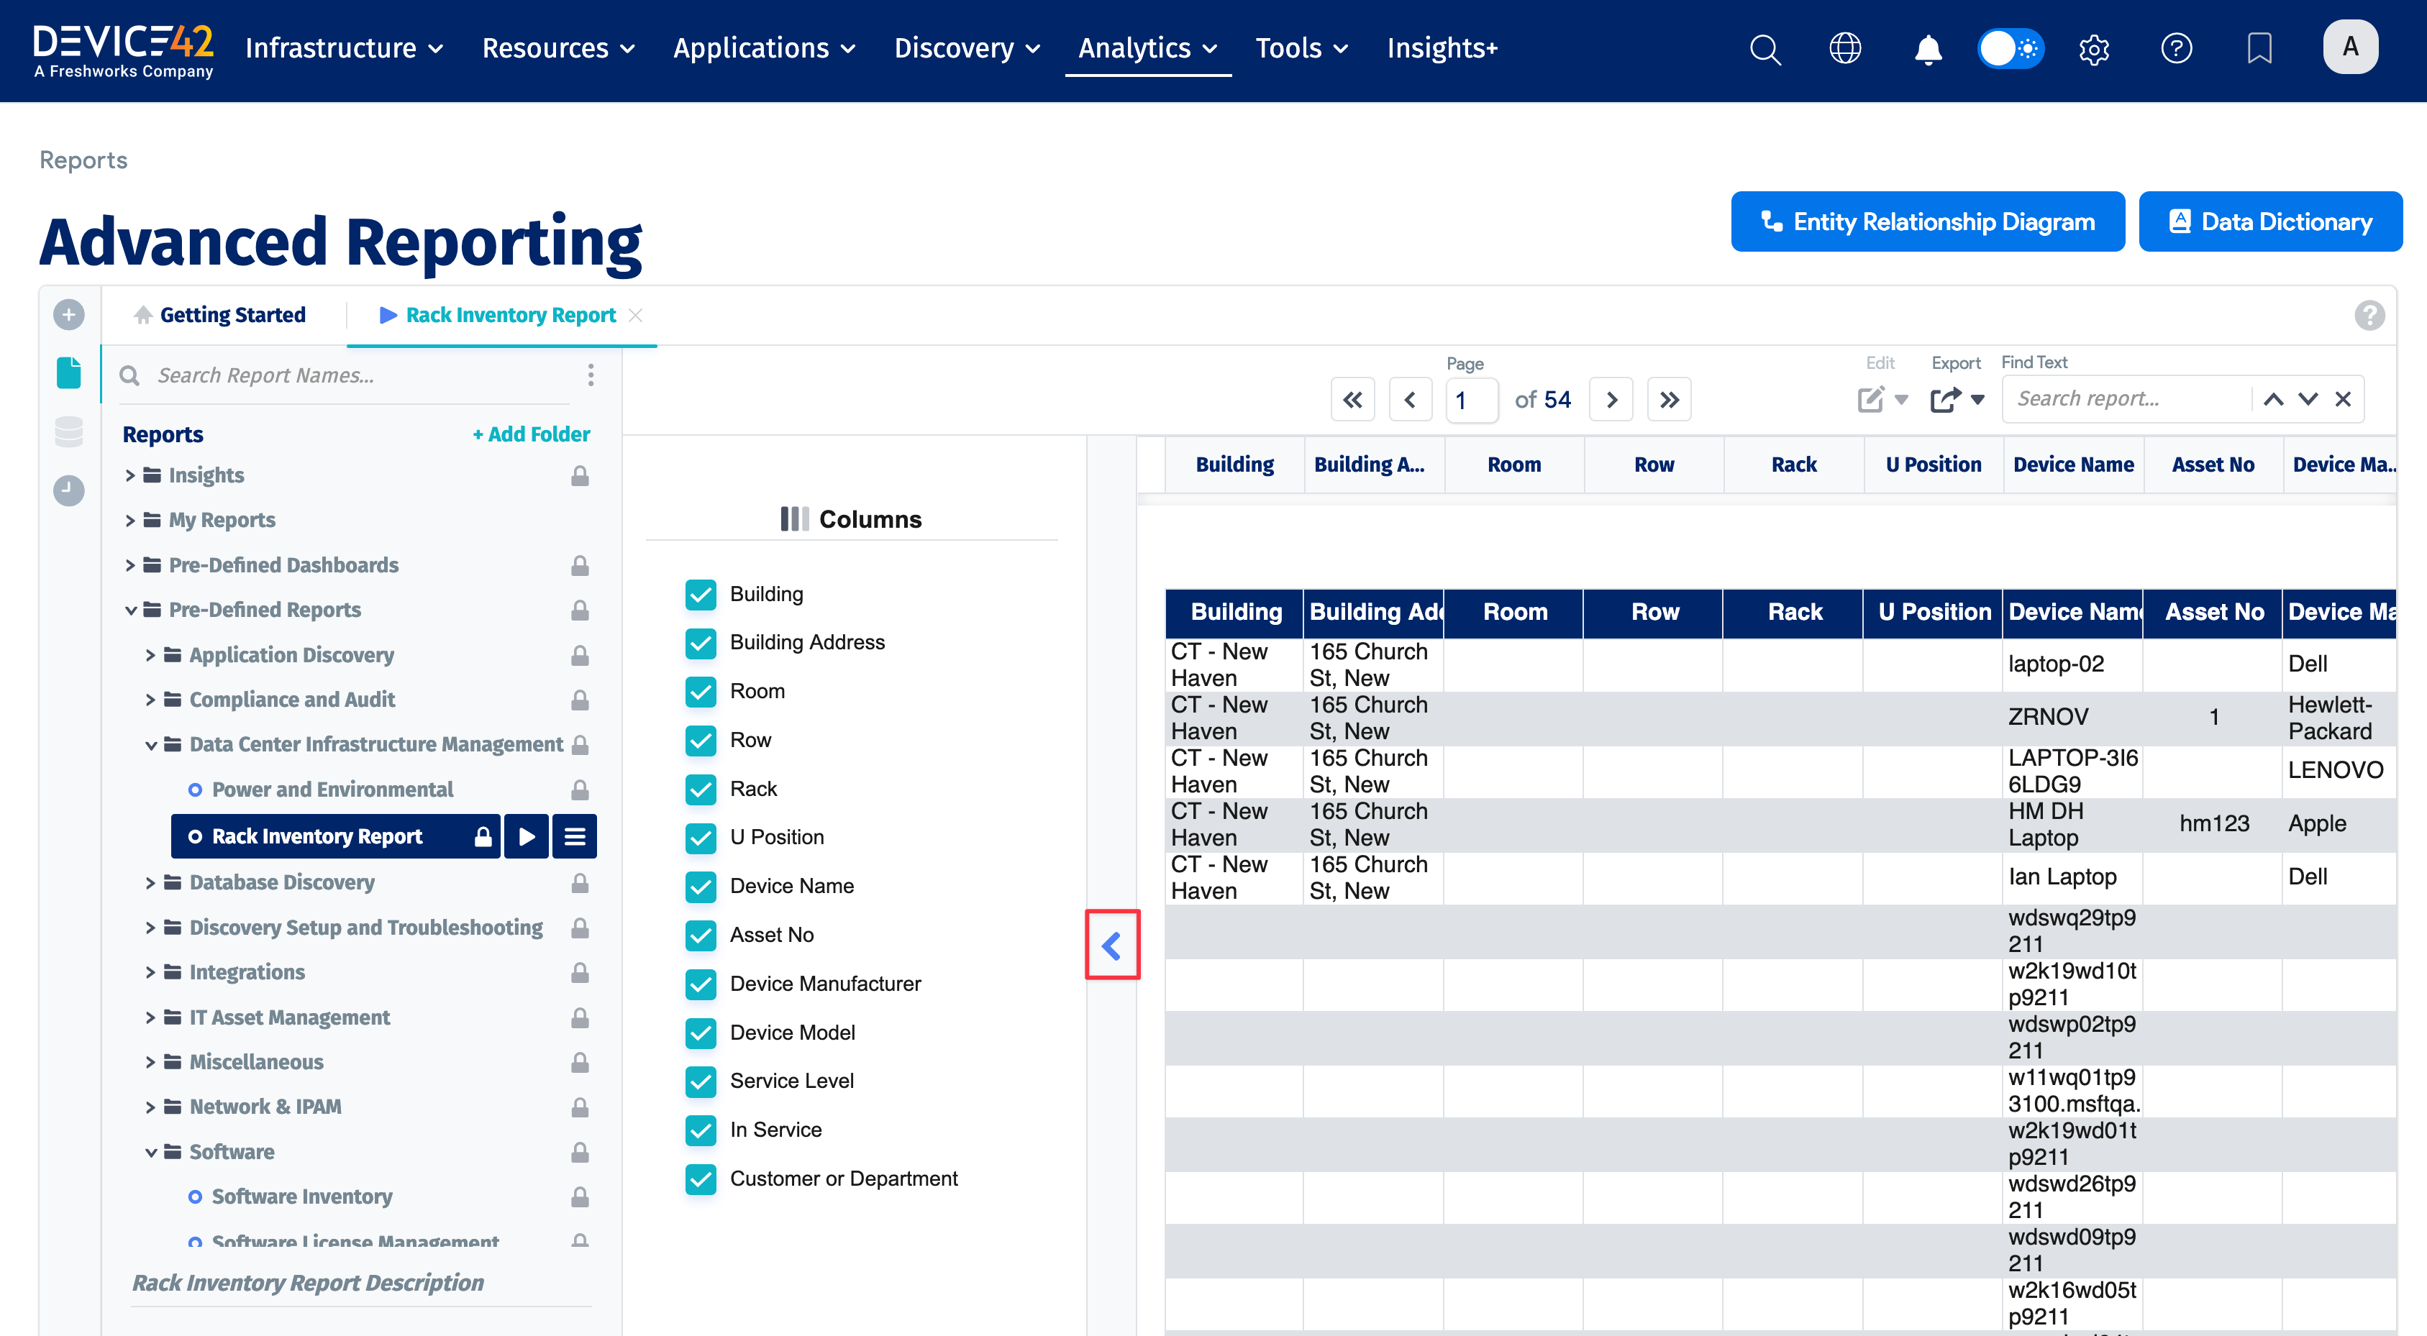Go to the previous report page
The width and height of the screenshot is (2427, 1336).
1411,400
